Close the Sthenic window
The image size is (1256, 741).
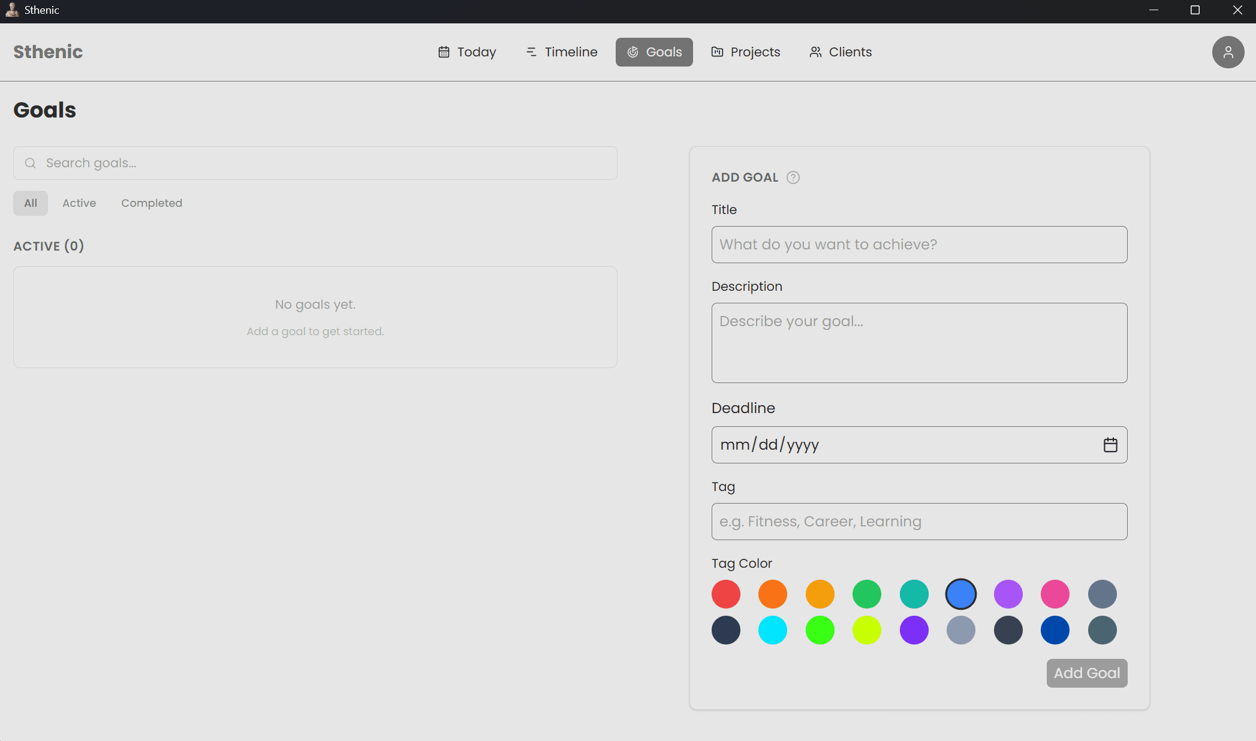click(1237, 10)
